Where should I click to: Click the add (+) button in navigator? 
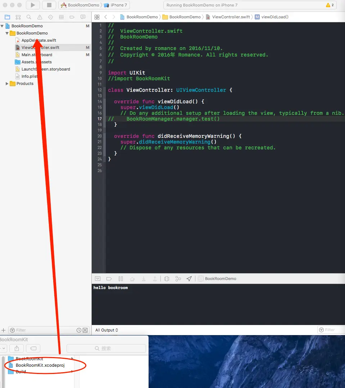click(x=4, y=330)
